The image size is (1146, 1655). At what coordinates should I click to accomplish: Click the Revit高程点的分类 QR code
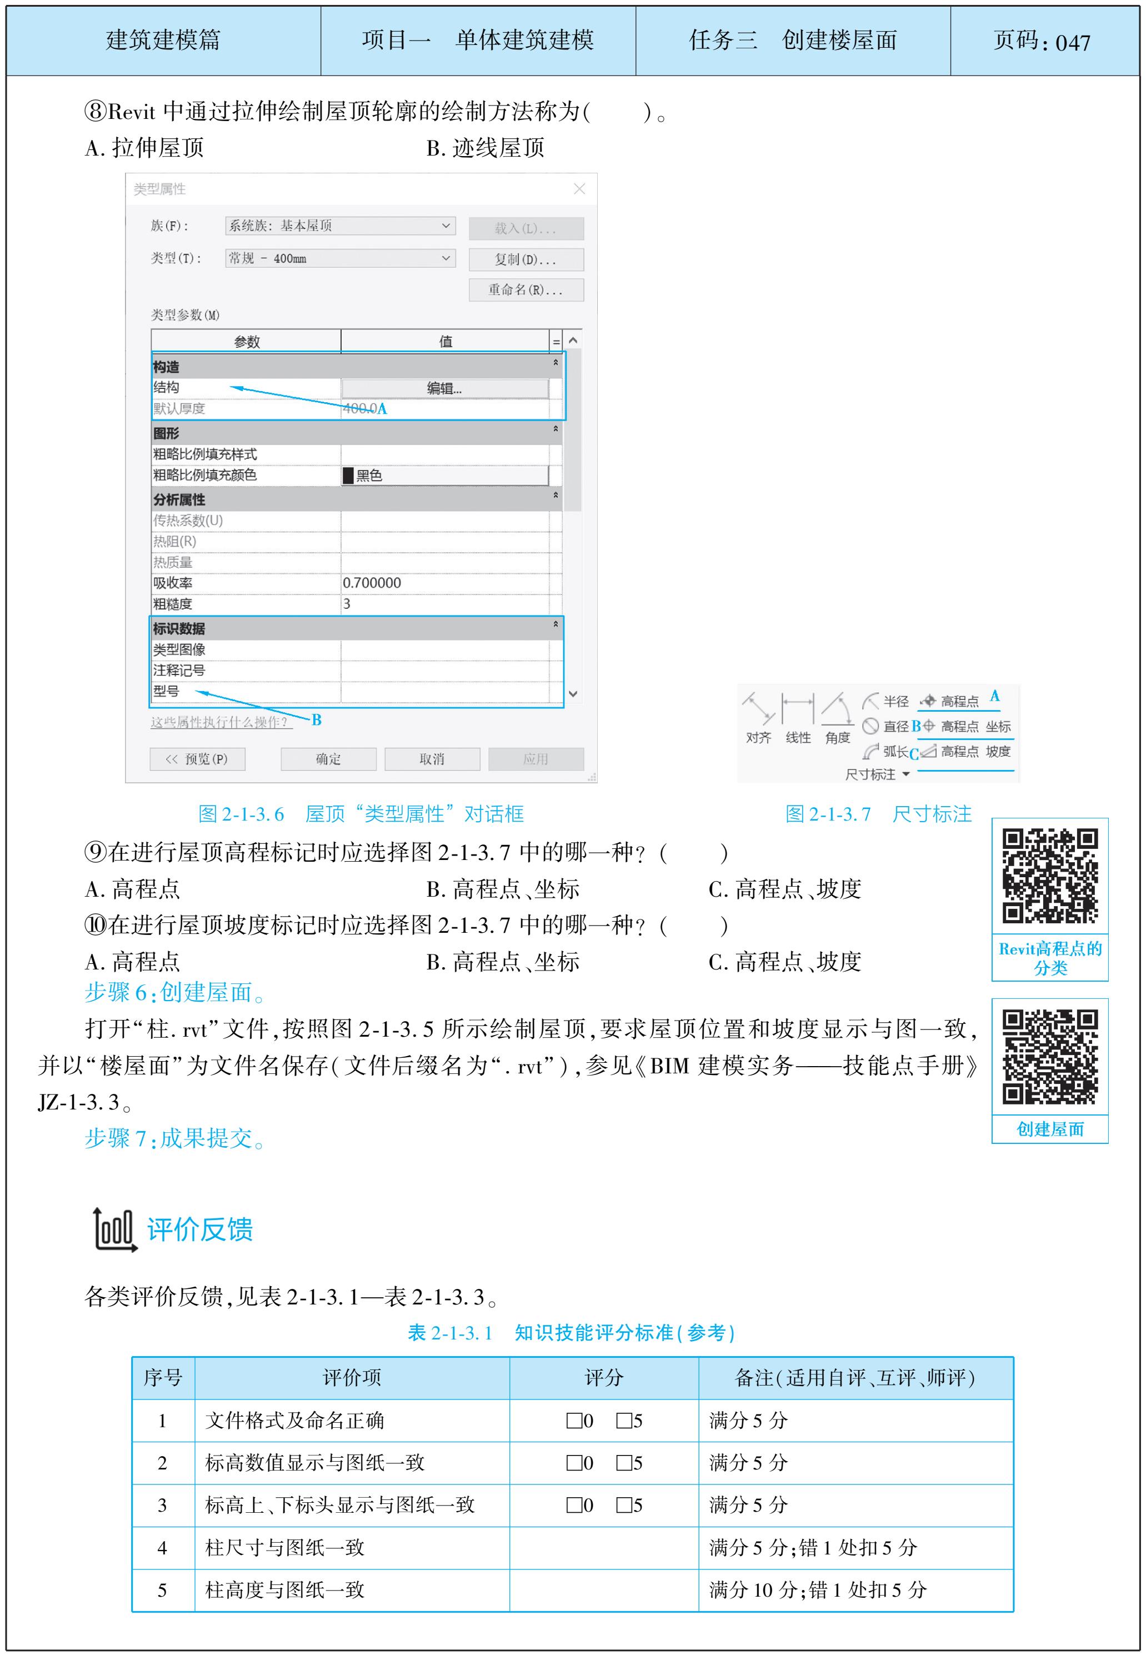1050,875
